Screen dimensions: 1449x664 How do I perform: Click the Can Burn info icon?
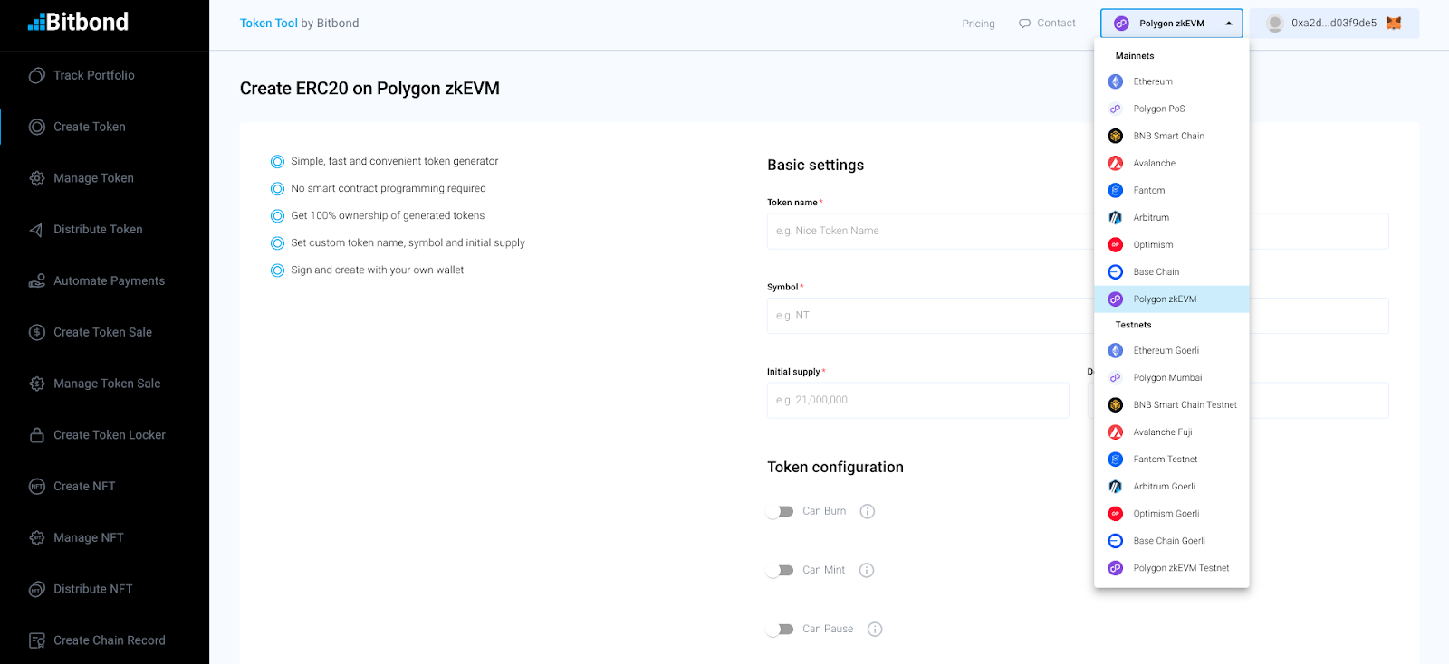tap(867, 512)
